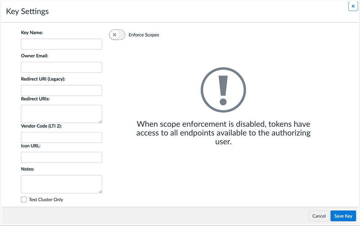360x226 pixels.
Task: Click the Owner Email input field
Action: click(61, 67)
